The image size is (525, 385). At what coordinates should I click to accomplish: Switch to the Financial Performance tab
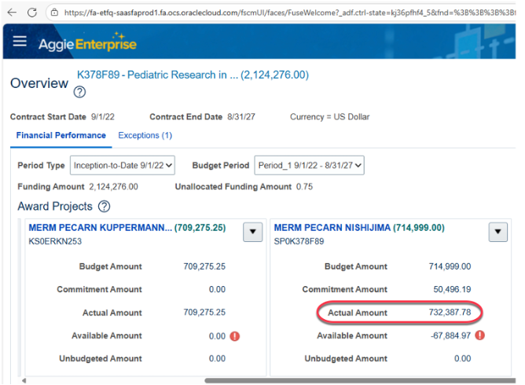pyautogui.click(x=61, y=135)
